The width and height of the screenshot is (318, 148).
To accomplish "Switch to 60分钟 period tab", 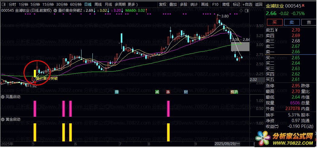I will pos(76,5).
